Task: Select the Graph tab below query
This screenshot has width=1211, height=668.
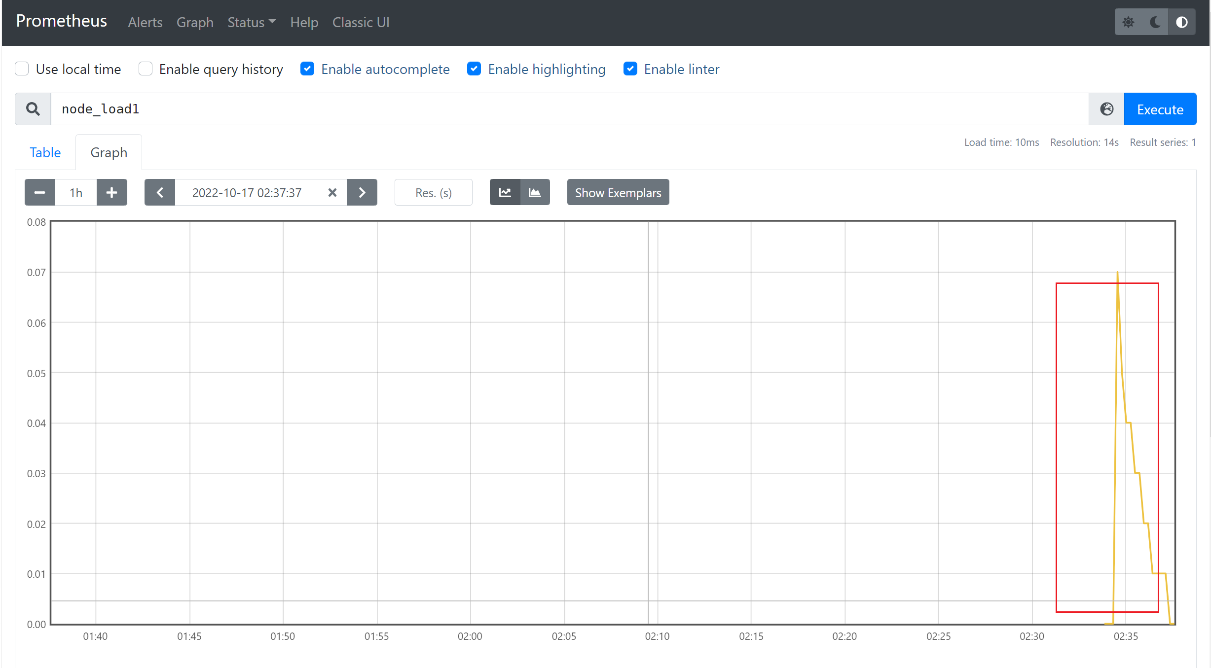Action: coord(109,152)
